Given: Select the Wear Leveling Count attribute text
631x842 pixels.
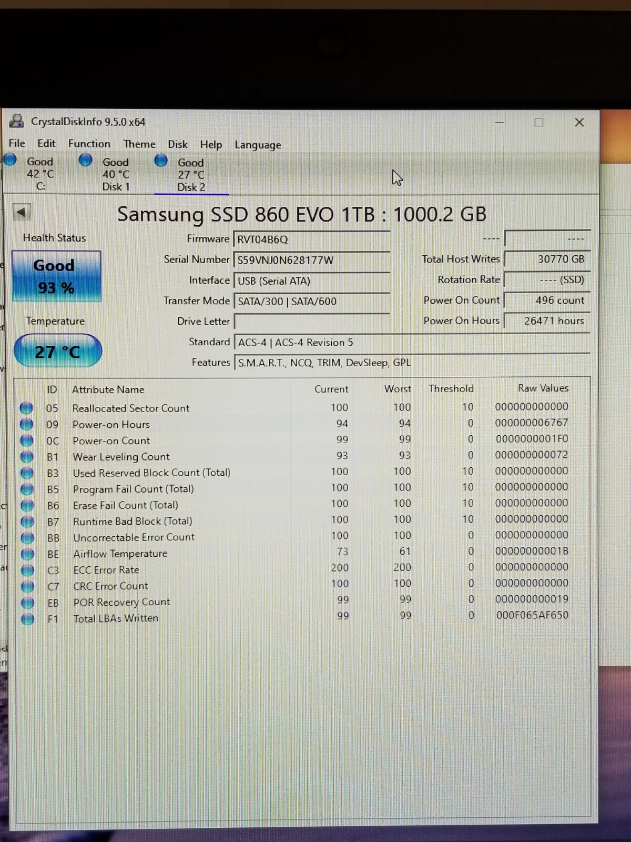Looking at the screenshot, I should 121,457.
